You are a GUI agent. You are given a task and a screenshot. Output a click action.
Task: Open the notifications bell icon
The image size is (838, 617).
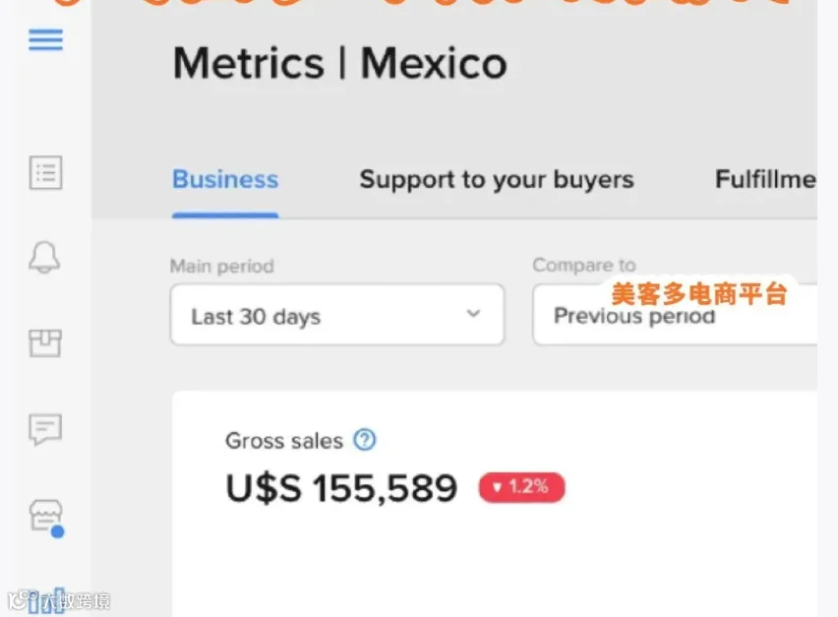tap(44, 257)
